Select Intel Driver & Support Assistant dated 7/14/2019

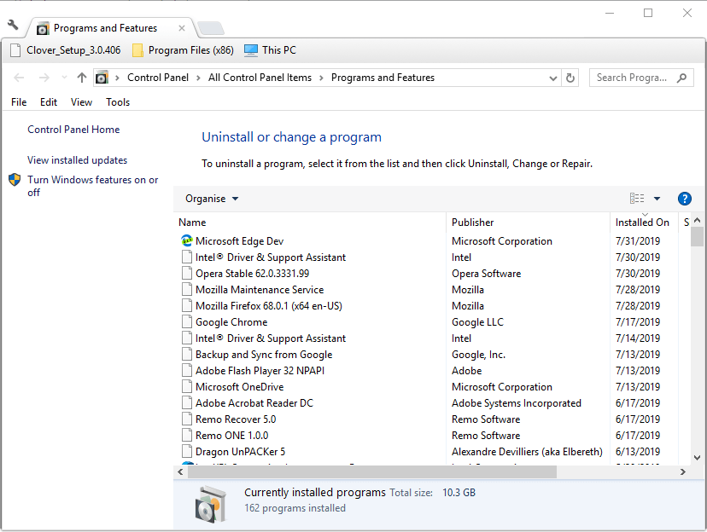tap(271, 338)
